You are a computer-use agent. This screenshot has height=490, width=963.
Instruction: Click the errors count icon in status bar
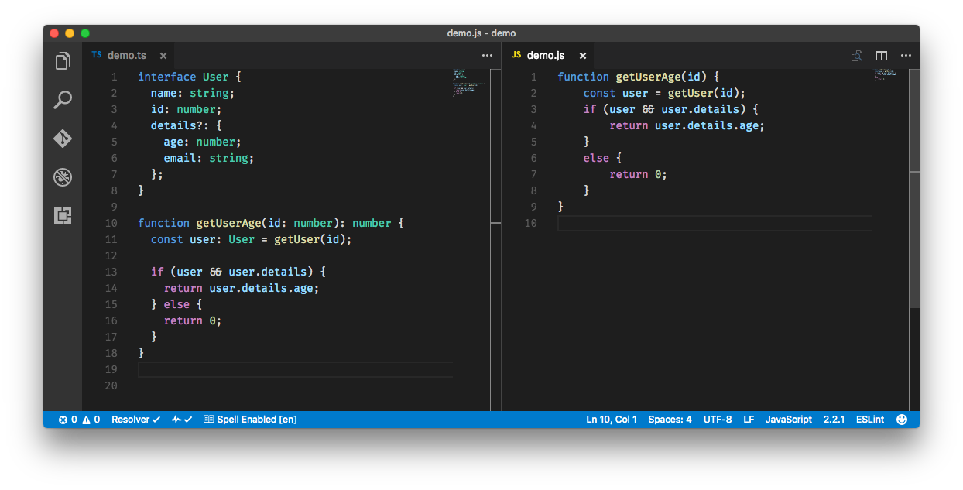(x=67, y=420)
